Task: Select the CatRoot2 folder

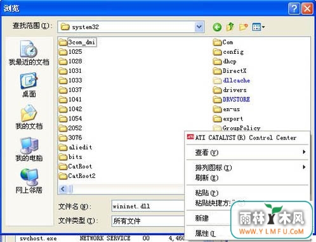Action: pos(77,175)
